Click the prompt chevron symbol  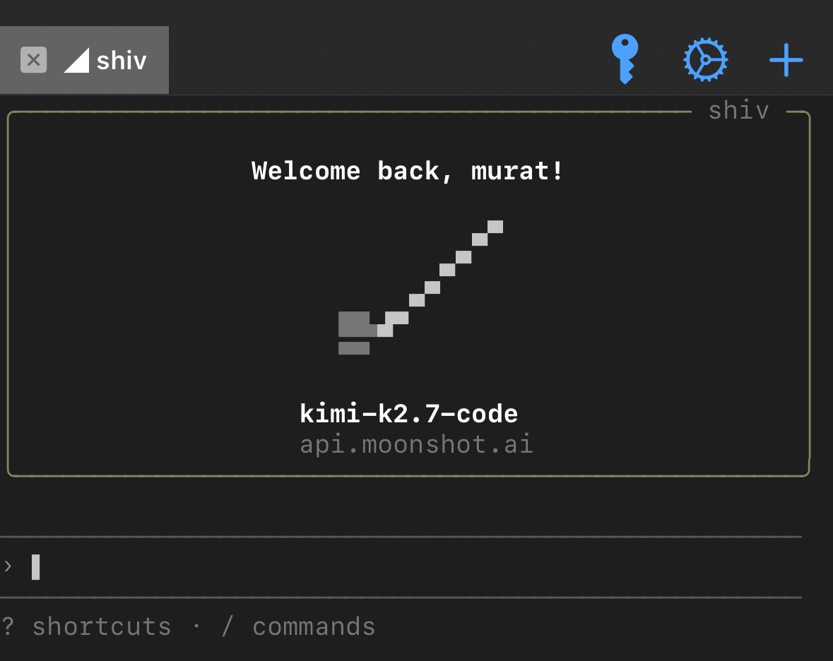tap(8, 566)
